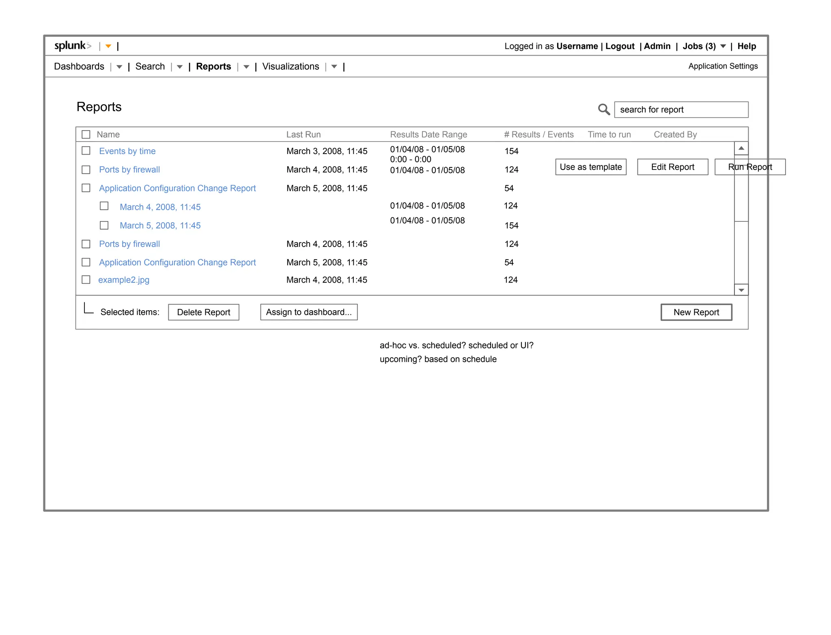This screenshot has height=635, width=831.
Task: Open the Dashboards dropdown arrow
Action: pyautogui.click(x=119, y=67)
